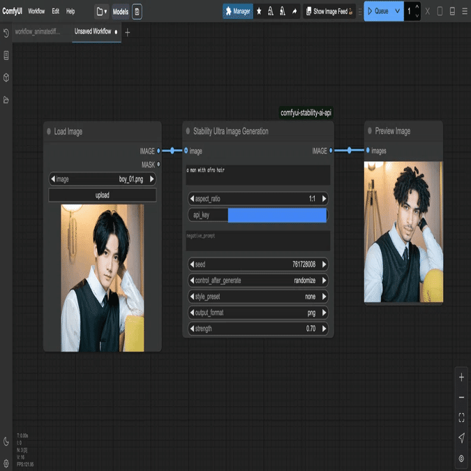Viewport: 471px width, 471px height.
Task: Open the queue history icon in sidebar
Action: tap(6, 33)
